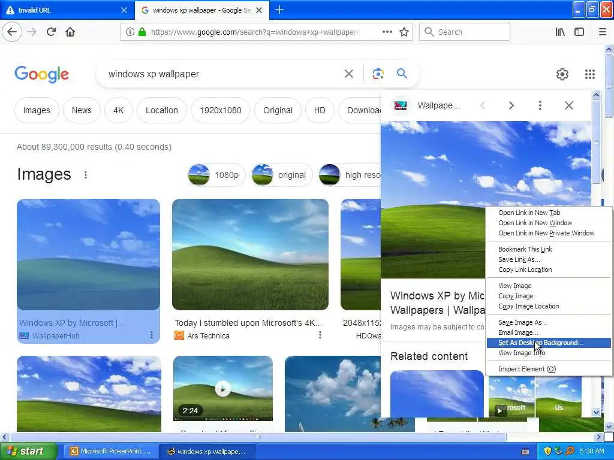Viewport: 614px width, 460px height.
Task: Switch to Microsoft PowerPoint taskbar item
Action: click(x=111, y=452)
